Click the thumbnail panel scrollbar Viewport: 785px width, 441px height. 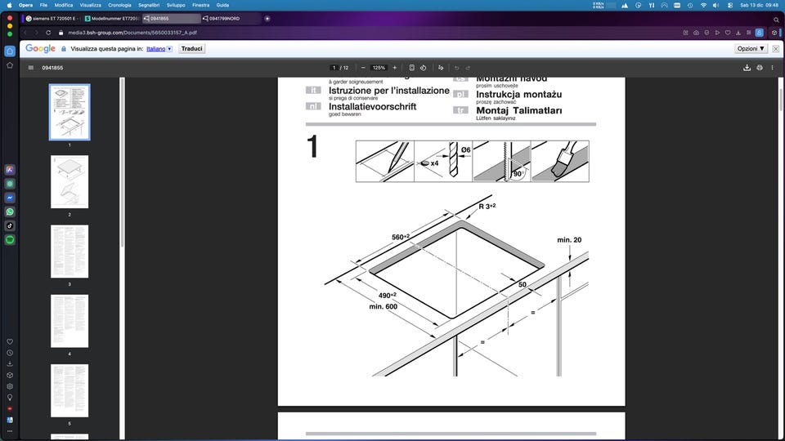(x=122, y=162)
